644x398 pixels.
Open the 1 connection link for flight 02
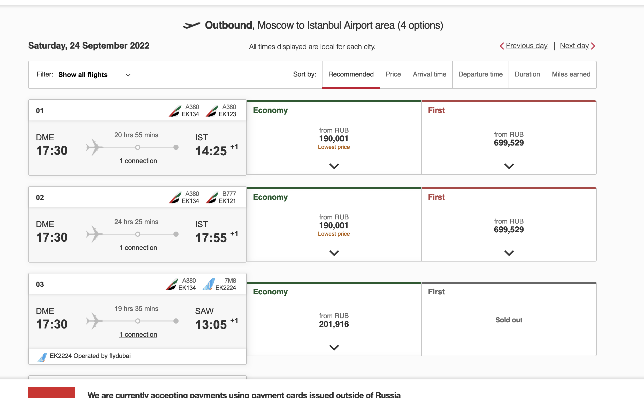pos(138,248)
